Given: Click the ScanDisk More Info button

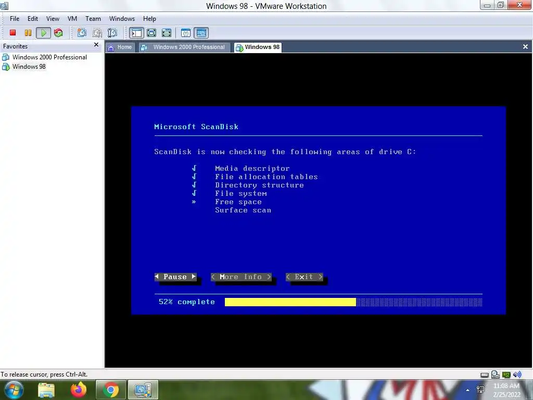Looking at the screenshot, I should [241, 277].
